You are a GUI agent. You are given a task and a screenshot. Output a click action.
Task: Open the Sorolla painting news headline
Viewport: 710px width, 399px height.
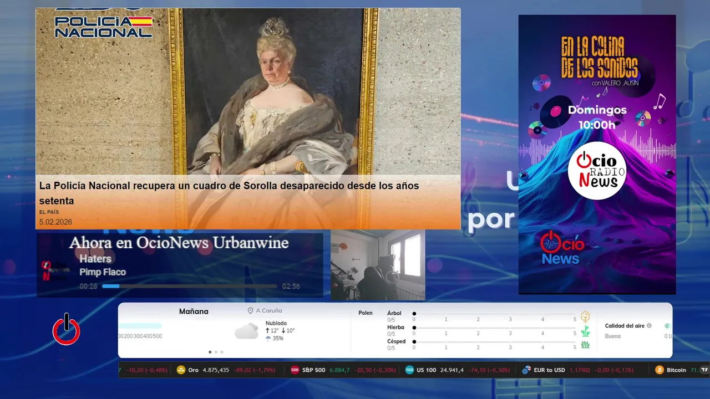[x=229, y=193]
